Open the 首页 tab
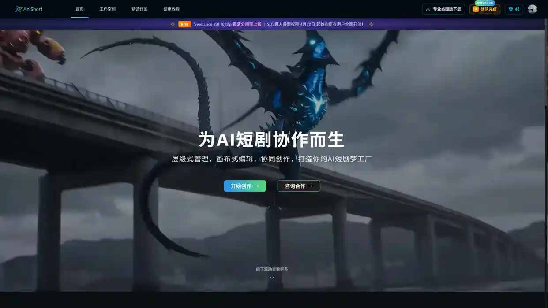 click(x=79, y=9)
